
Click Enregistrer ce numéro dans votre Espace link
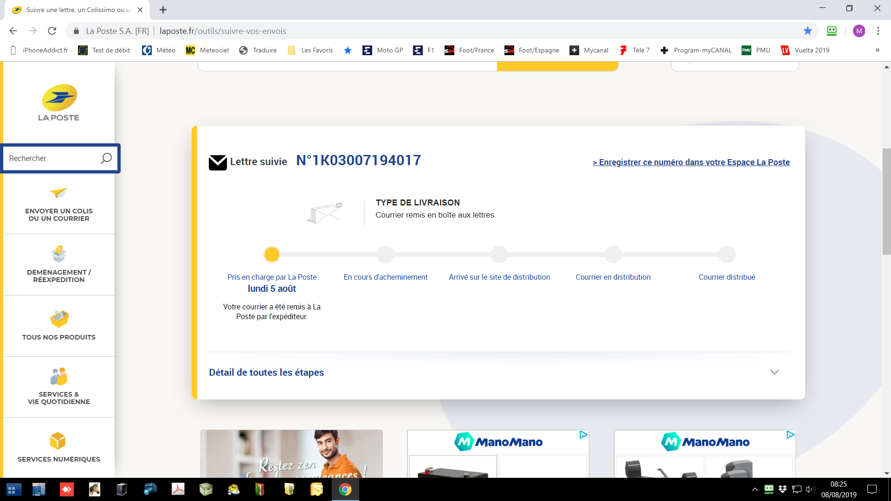[x=691, y=162]
